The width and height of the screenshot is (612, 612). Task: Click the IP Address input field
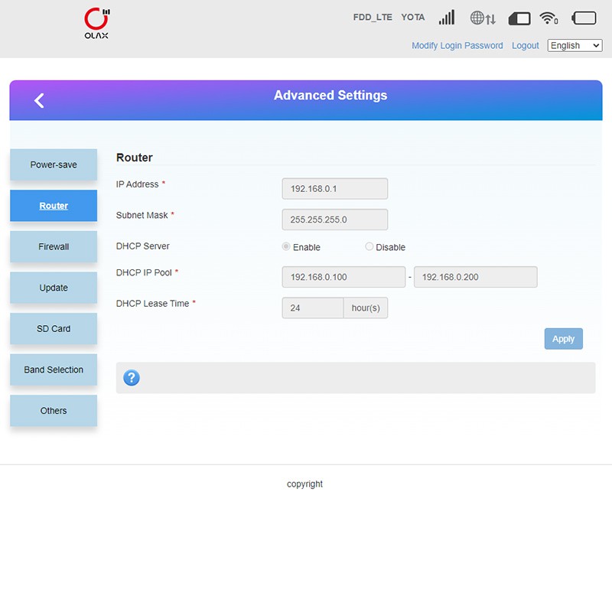334,189
